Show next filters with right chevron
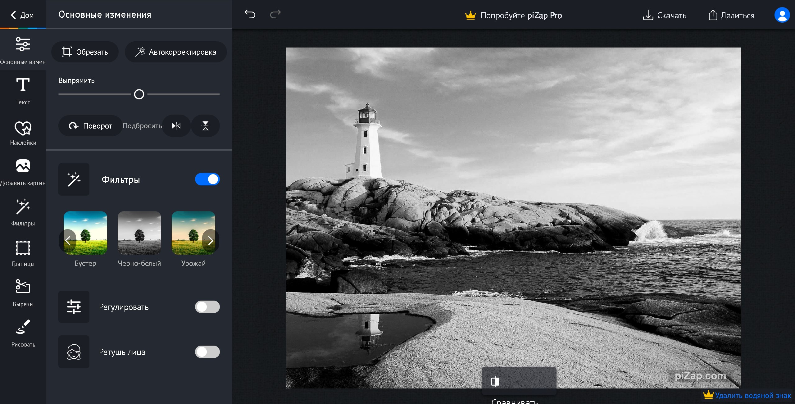 [211, 240]
